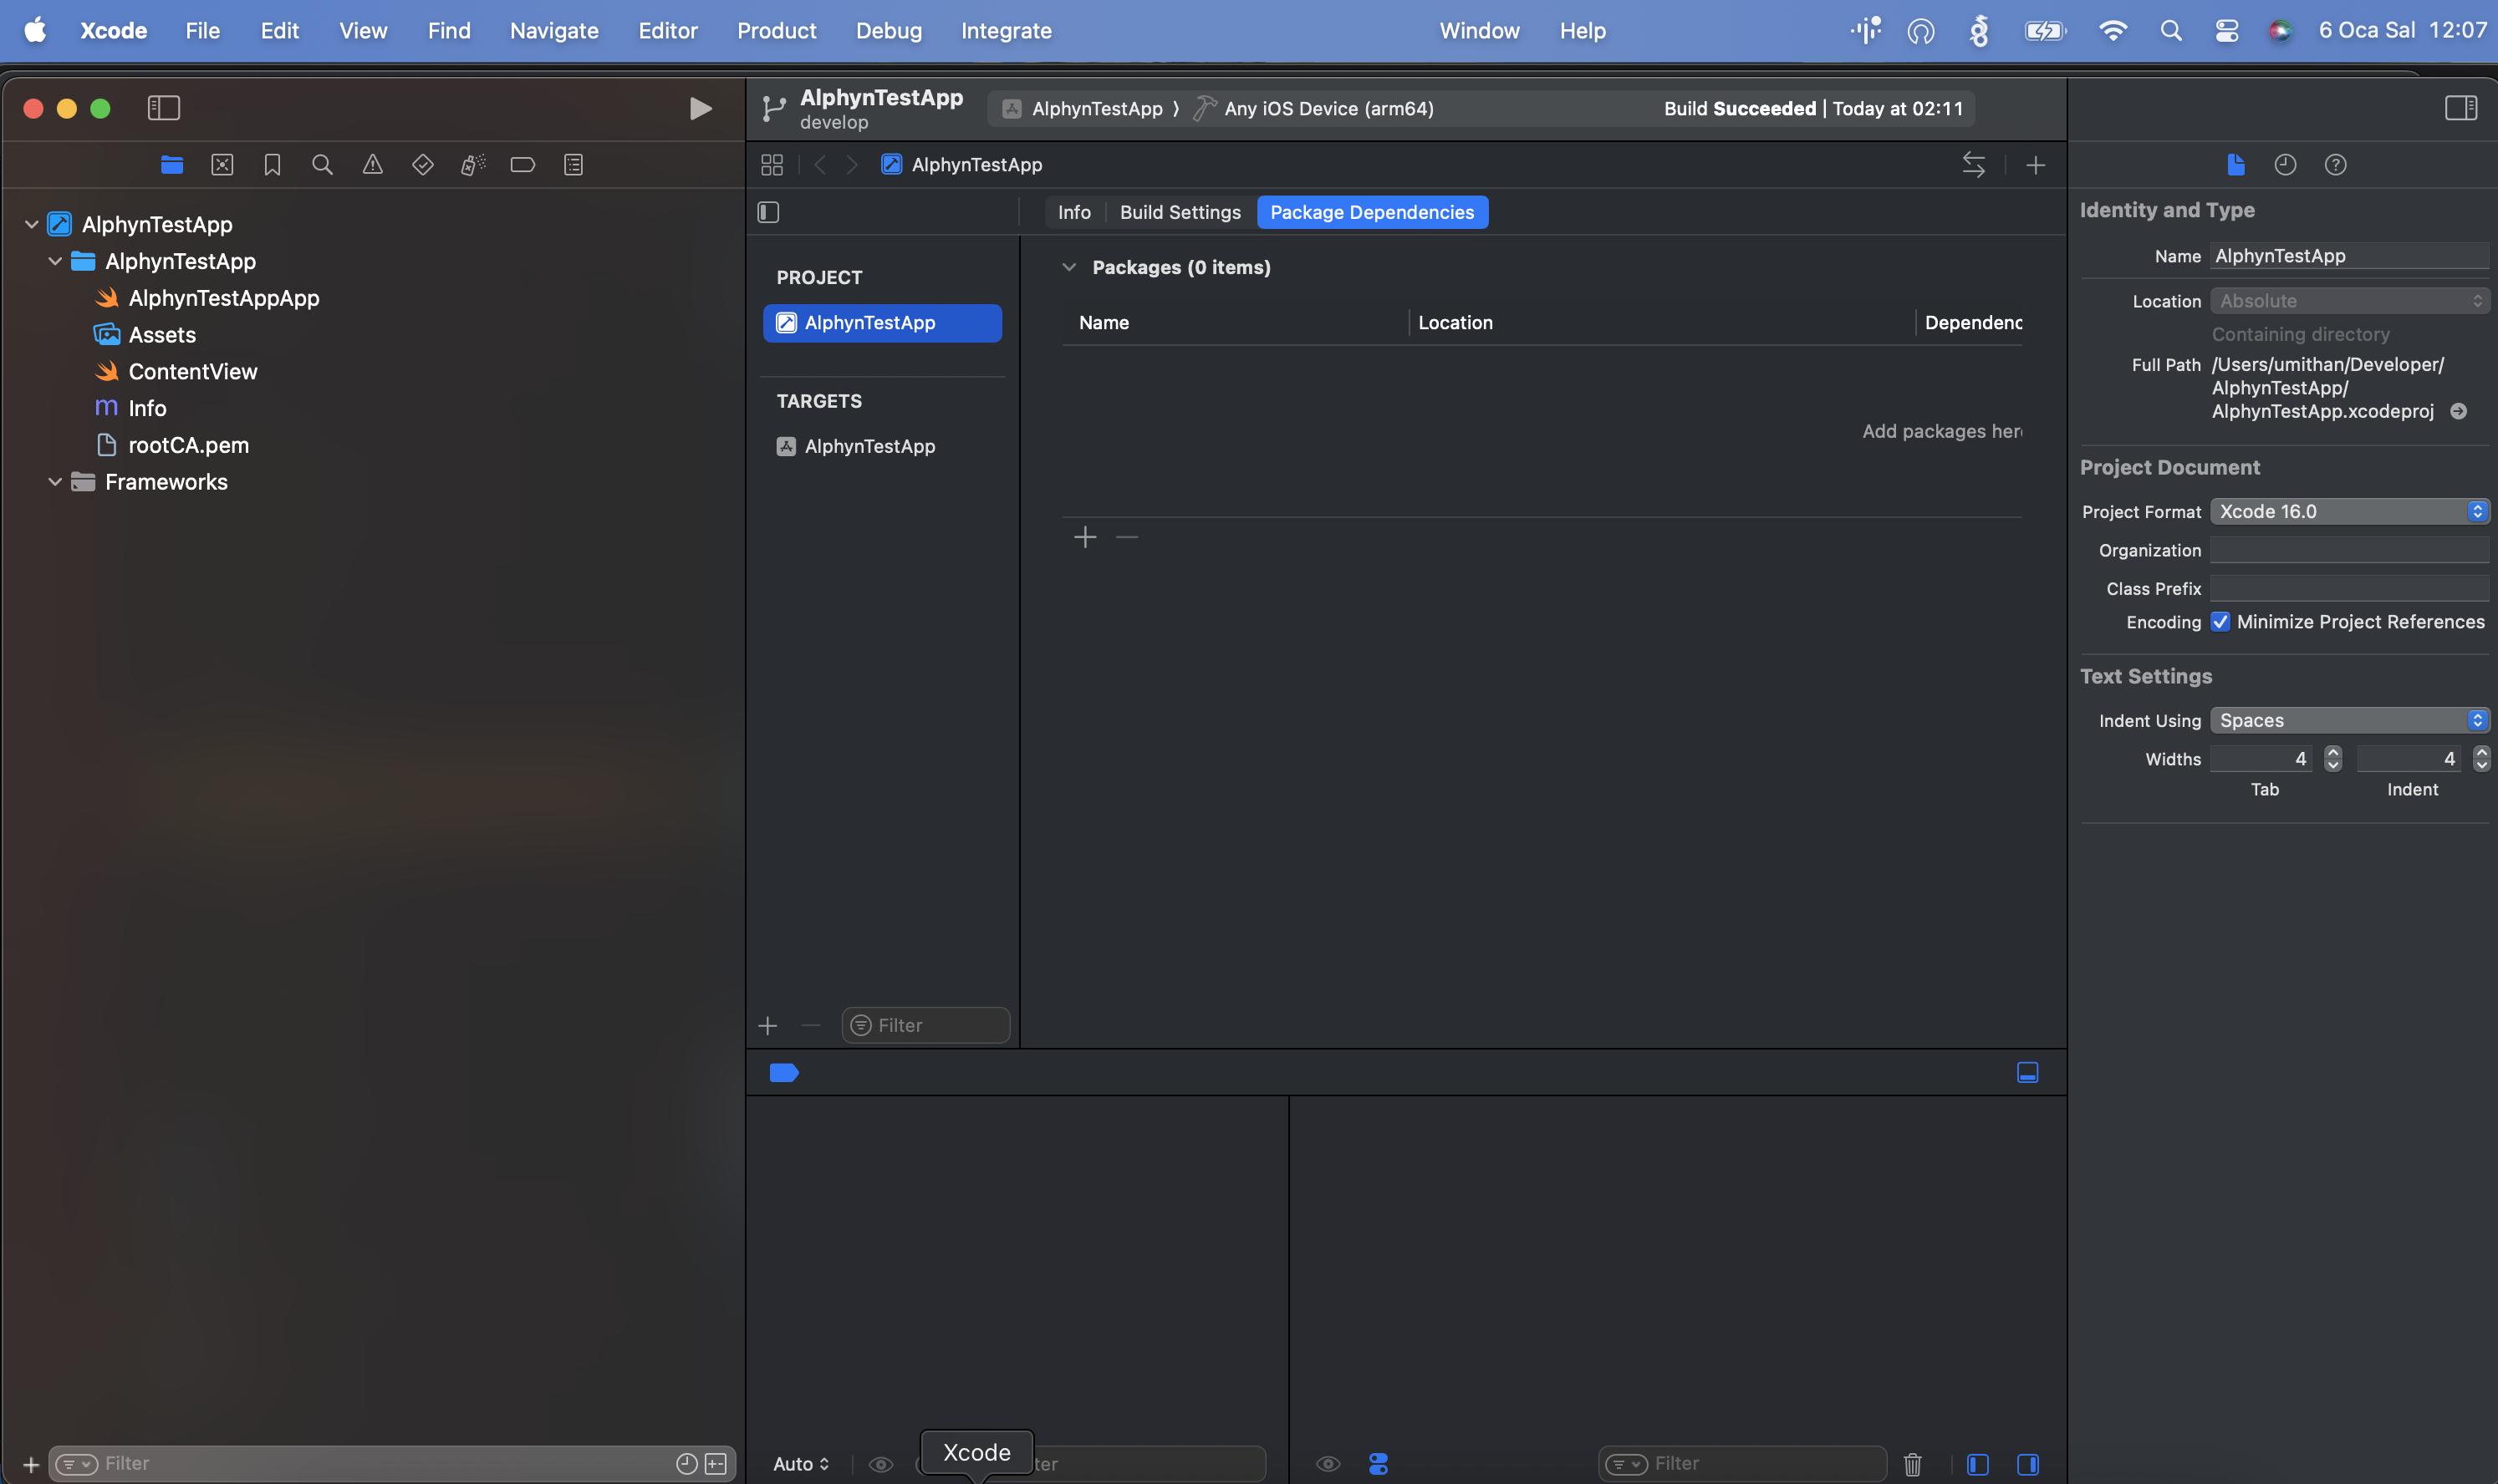Viewport: 2498px width, 1484px height.
Task: Toggle the console pane
Action: 2028,1464
